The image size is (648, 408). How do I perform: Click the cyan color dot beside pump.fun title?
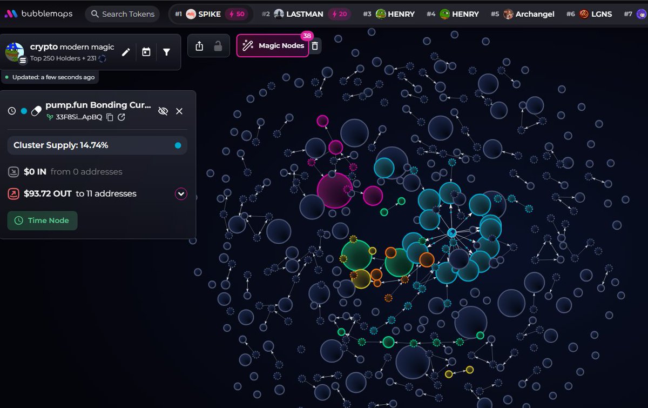pyautogui.click(x=24, y=111)
